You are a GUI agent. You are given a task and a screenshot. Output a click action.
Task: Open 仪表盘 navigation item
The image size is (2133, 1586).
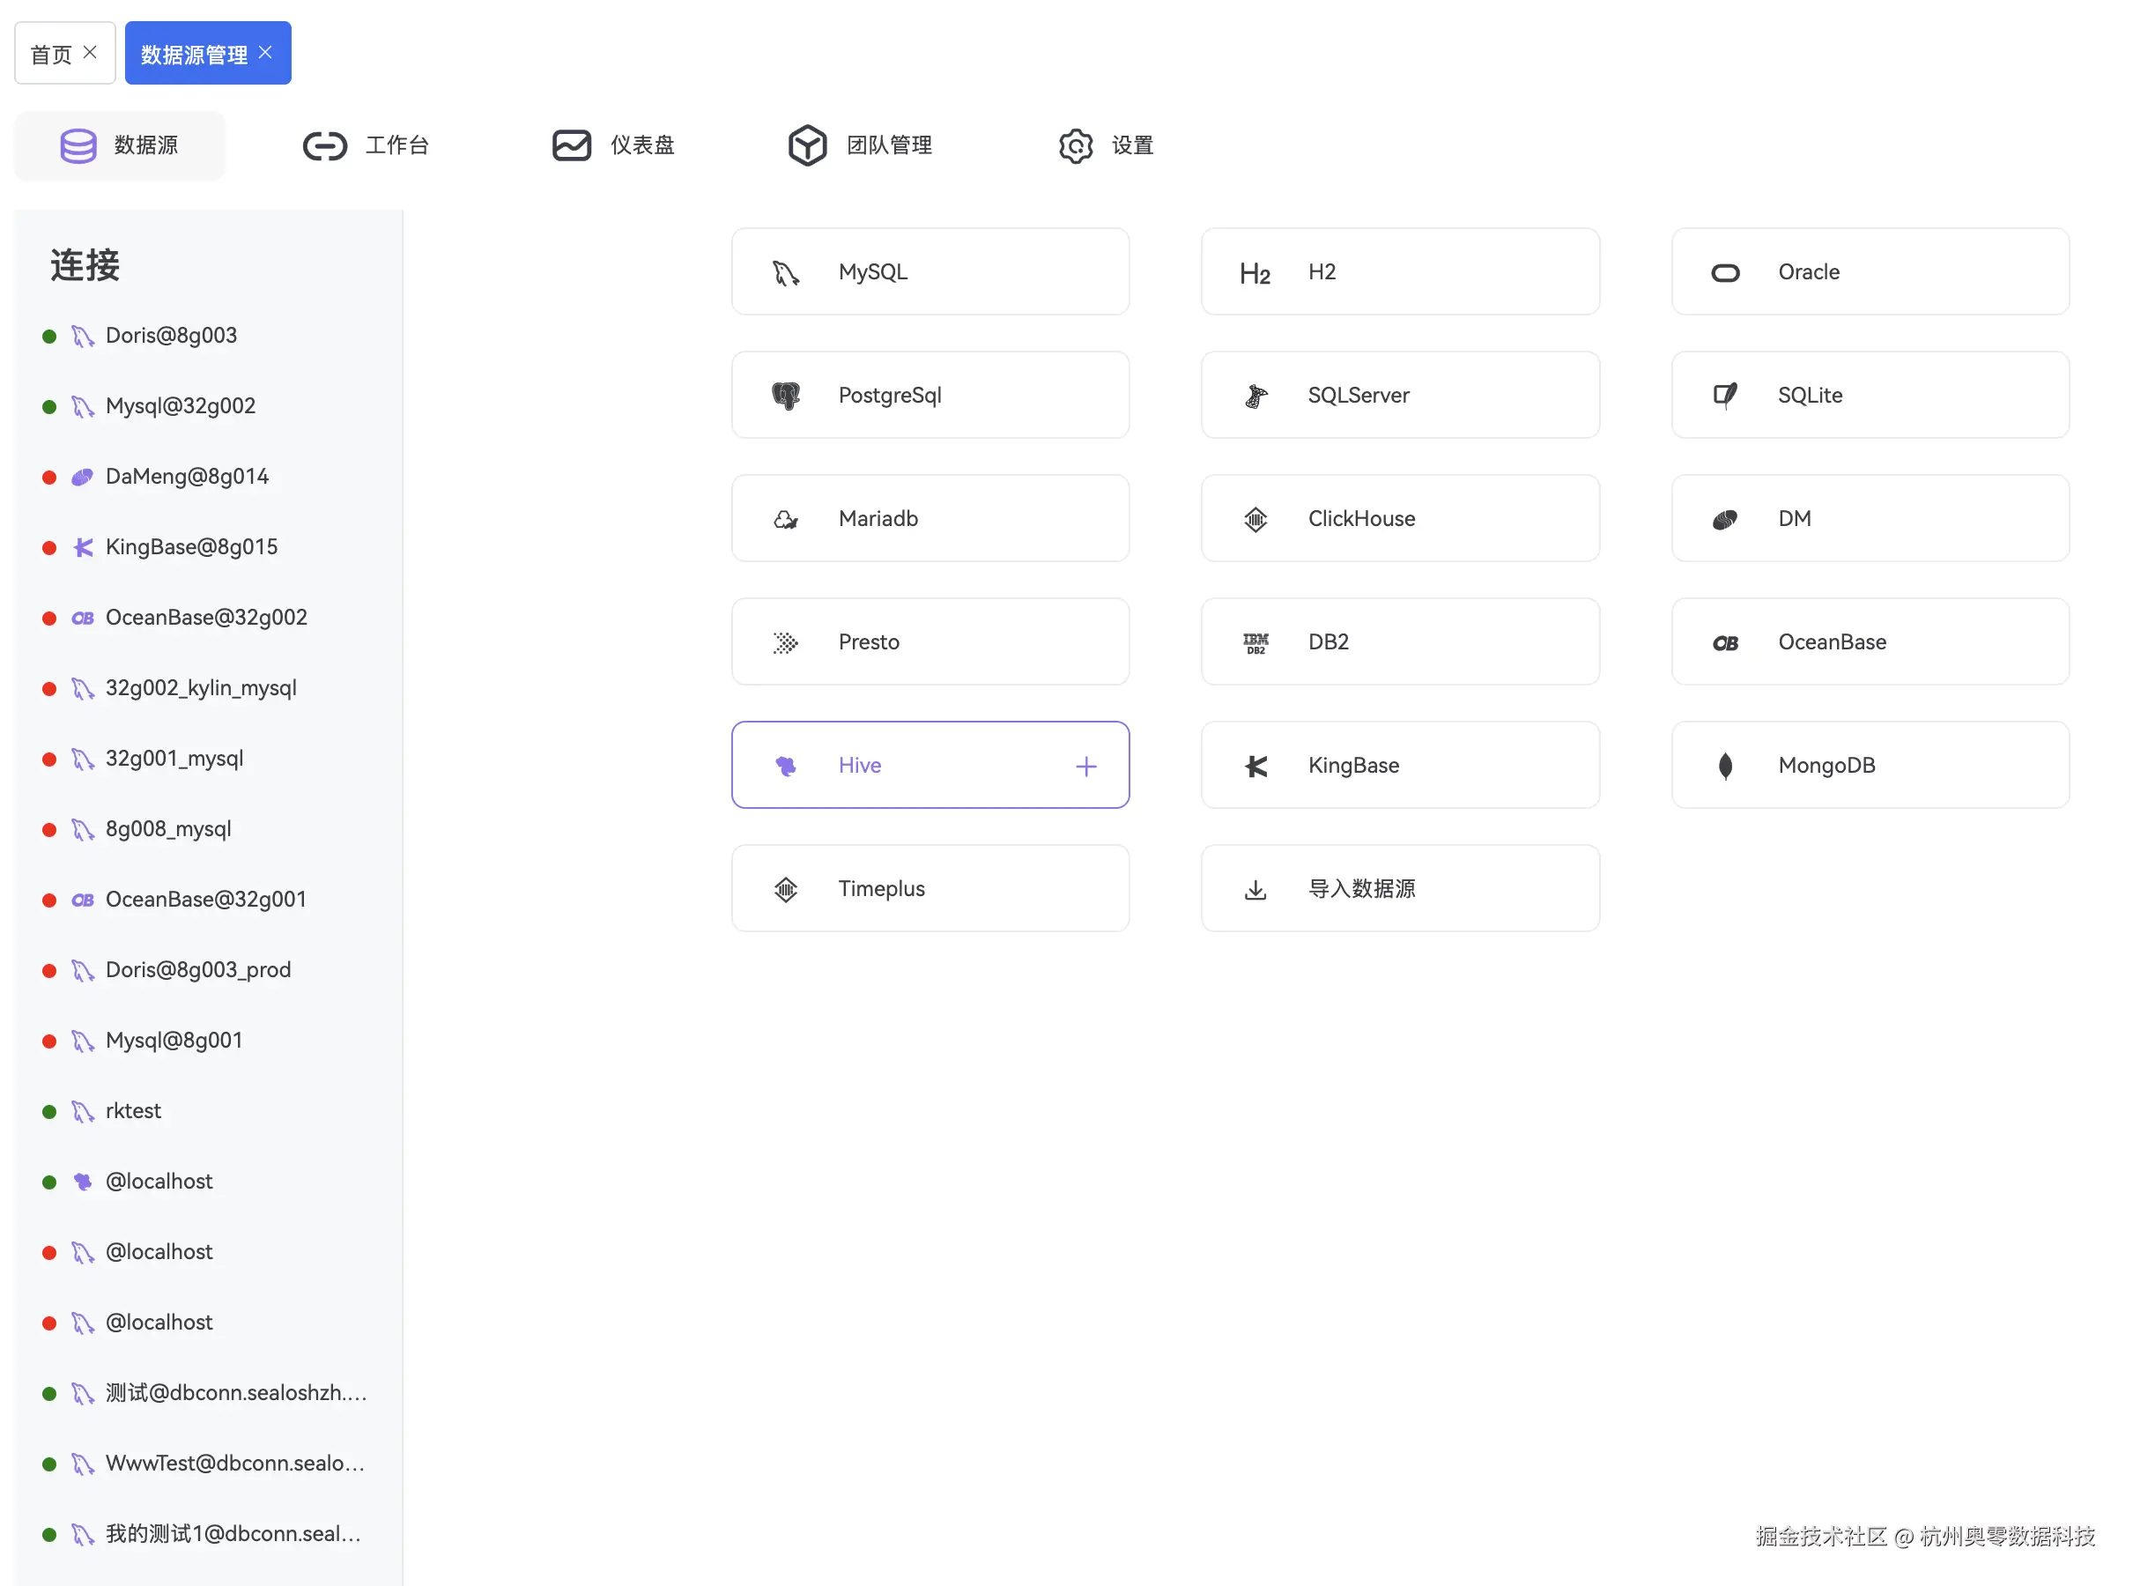pyautogui.click(x=613, y=146)
